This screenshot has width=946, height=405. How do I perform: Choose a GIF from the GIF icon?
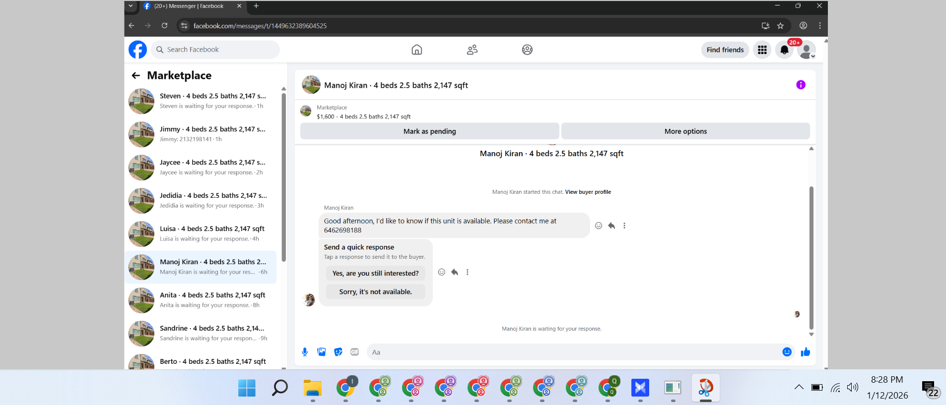(x=354, y=352)
